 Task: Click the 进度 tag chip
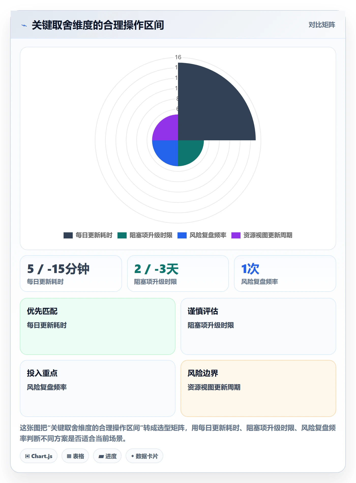coord(107,456)
